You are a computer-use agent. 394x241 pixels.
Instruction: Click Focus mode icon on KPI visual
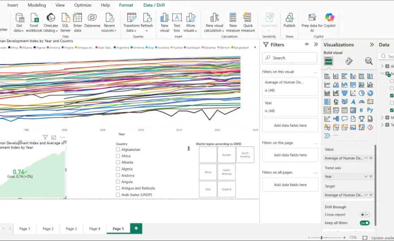[x=54, y=137]
